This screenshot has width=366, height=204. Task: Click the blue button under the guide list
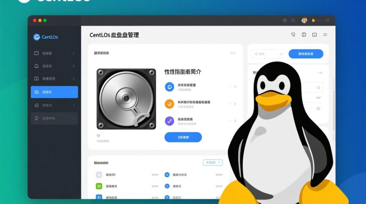pyautogui.click(x=183, y=137)
